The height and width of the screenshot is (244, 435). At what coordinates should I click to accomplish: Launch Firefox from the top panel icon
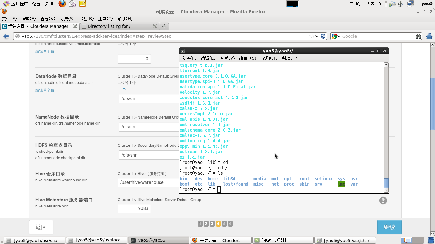62,4
